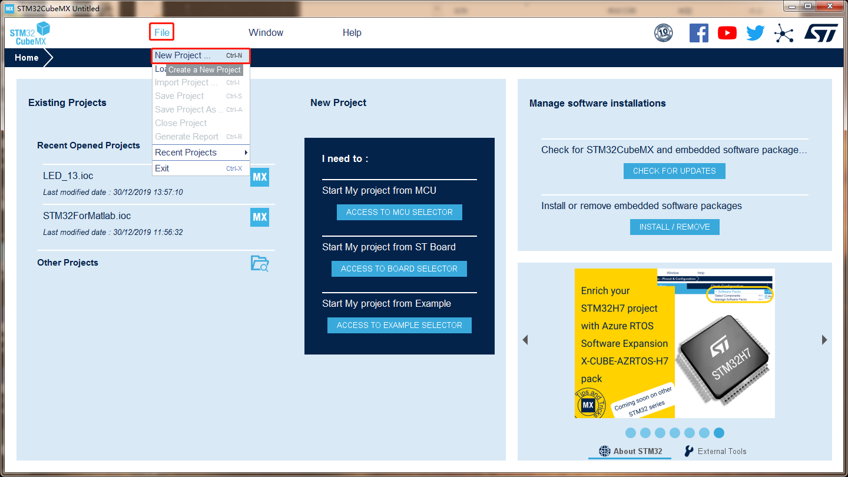Select the sixth carousel dot

click(x=704, y=433)
